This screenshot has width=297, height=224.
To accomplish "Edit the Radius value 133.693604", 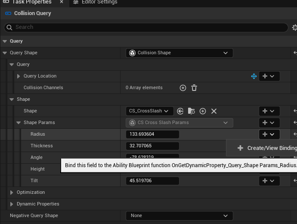I will click(x=152, y=134).
